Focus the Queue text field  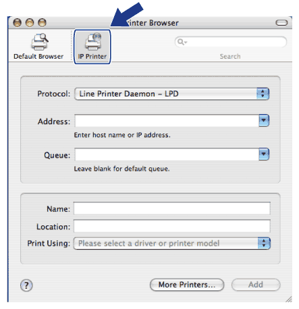coord(167,154)
